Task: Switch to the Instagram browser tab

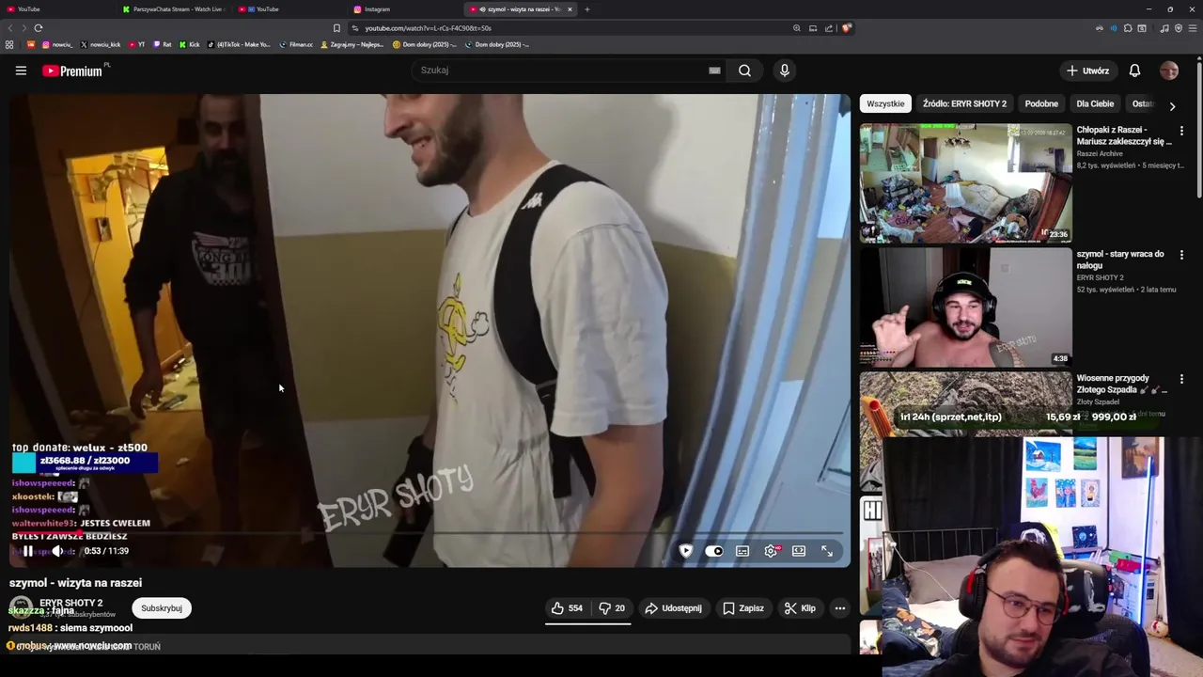Action: (x=404, y=9)
